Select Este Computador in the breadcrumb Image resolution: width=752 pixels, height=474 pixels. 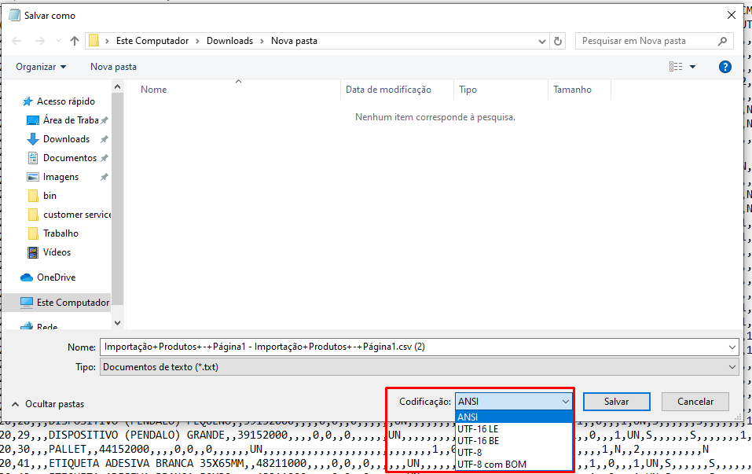click(152, 41)
